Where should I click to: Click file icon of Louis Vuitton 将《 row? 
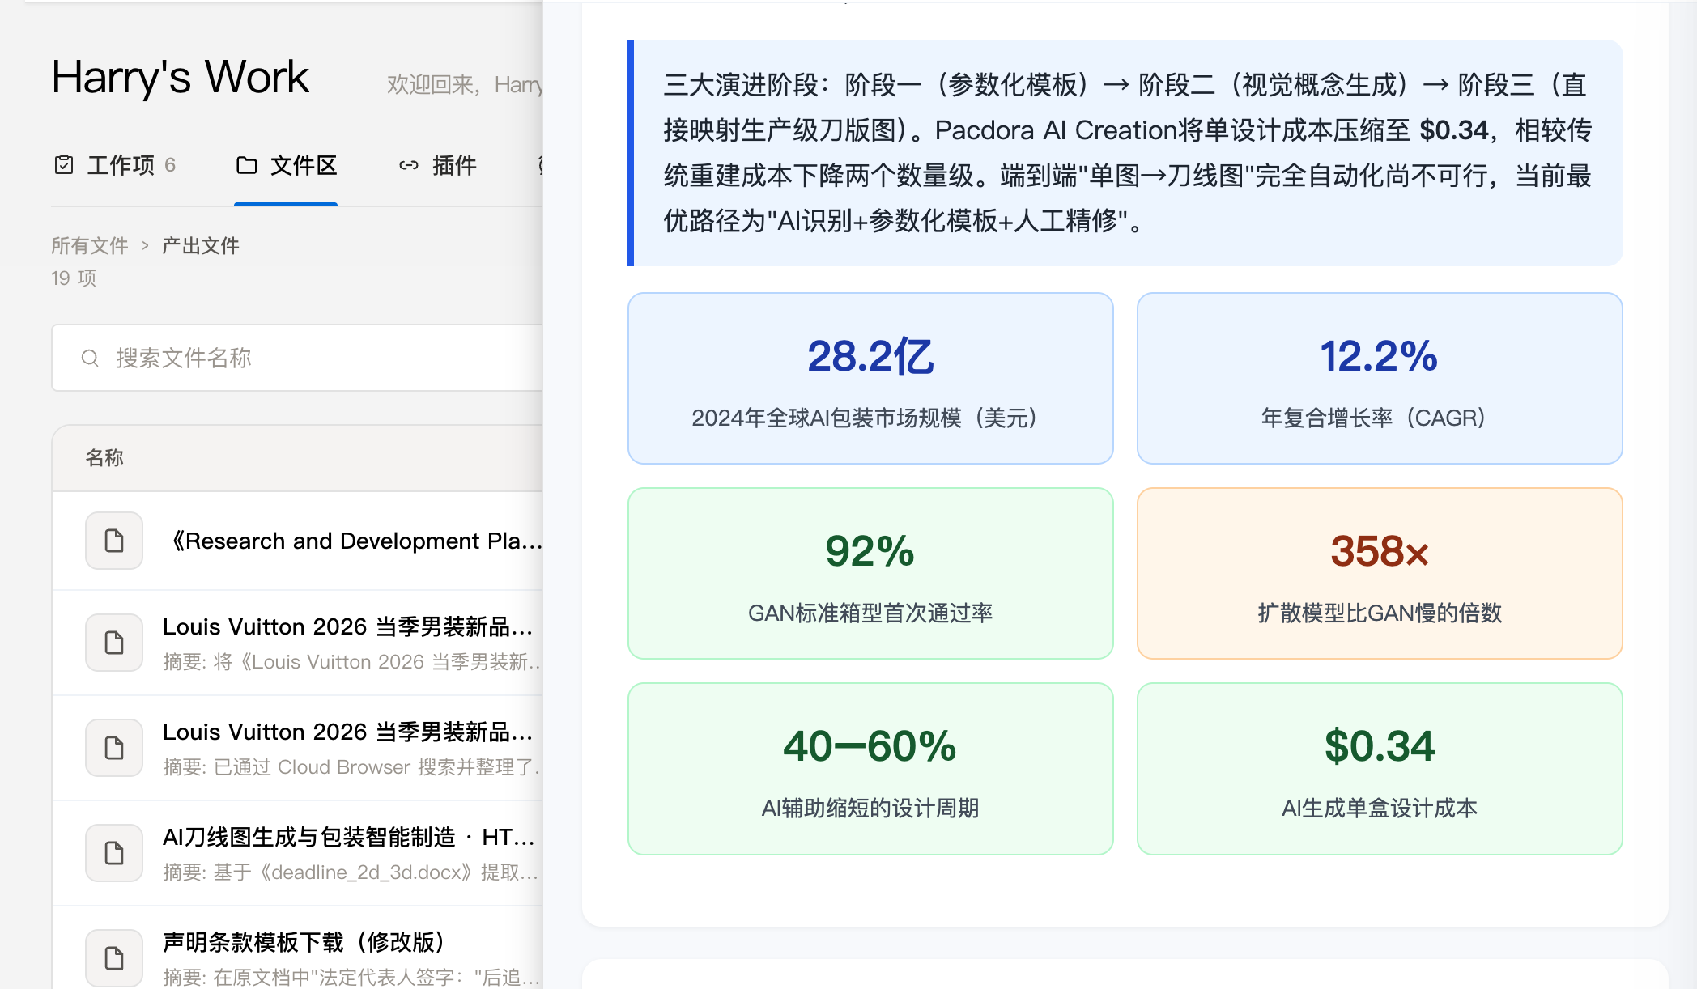pyautogui.click(x=114, y=643)
